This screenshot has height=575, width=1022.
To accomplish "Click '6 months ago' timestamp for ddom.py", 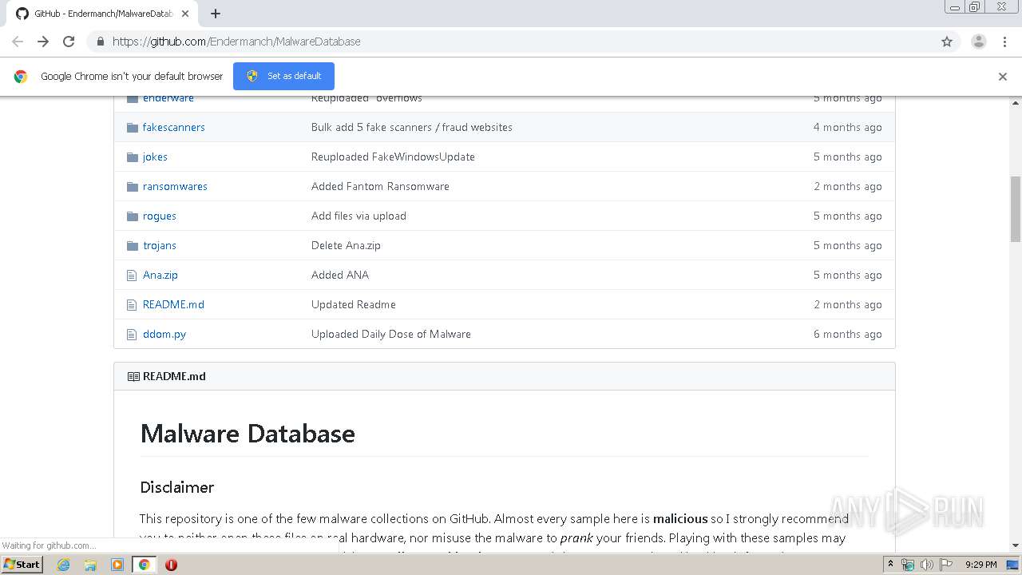I will [848, 334].
